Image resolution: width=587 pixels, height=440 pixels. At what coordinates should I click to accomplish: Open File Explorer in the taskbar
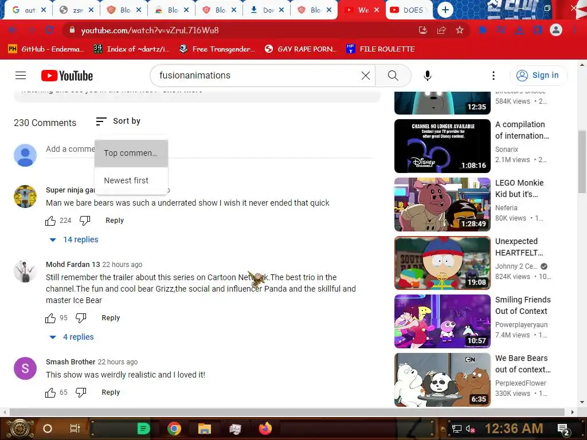click(x=205, y=429)
